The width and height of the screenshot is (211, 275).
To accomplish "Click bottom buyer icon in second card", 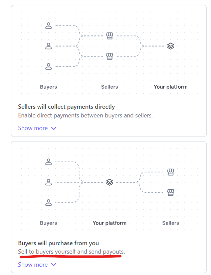I will (49, 203).
